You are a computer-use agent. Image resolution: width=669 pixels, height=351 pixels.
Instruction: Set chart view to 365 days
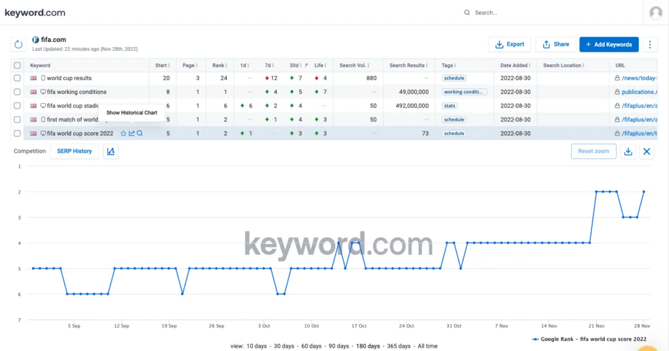[x=399, y=346]
